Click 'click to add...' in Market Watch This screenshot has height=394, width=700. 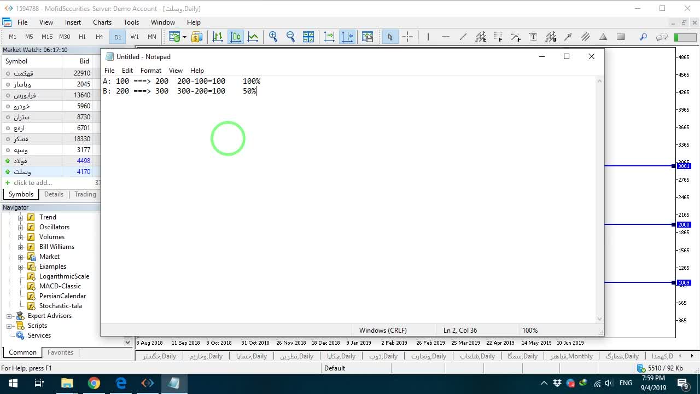33,183
